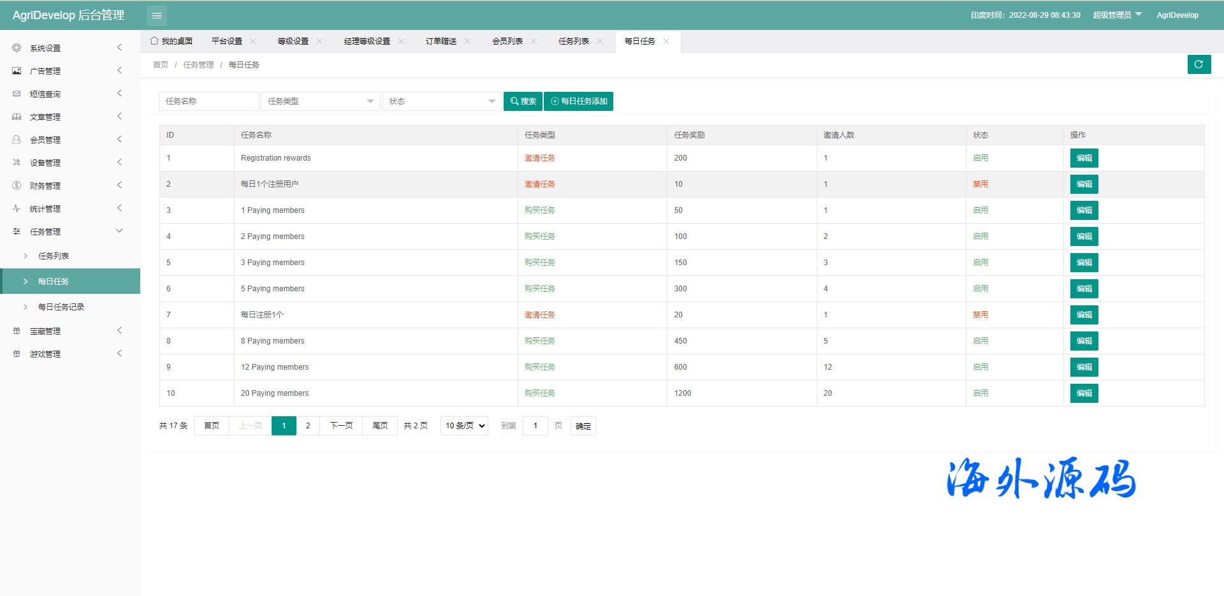Image resolution: width=1224 pixels, height=596 pixels.
Task: Open the 10 条/页 page size selector
Action: click(464, 426)
